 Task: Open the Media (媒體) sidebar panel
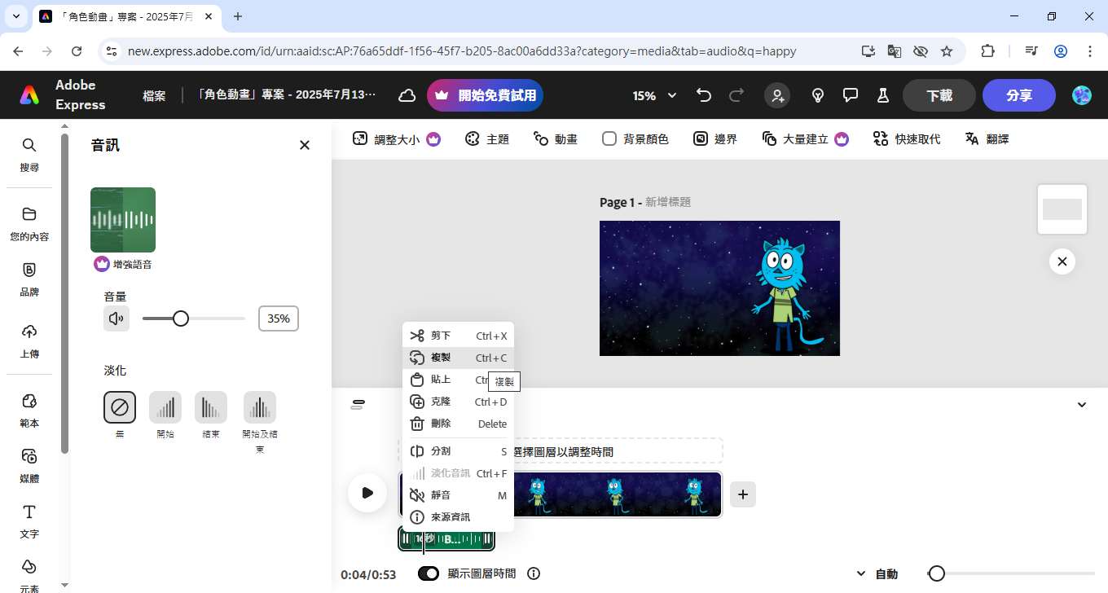tap(29, 465)
